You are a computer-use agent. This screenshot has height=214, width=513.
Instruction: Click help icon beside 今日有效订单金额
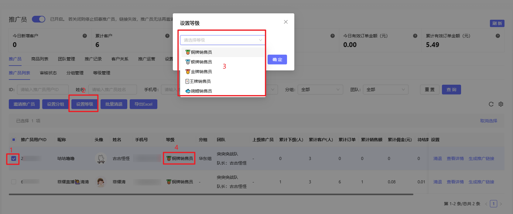tap(415, 36)
